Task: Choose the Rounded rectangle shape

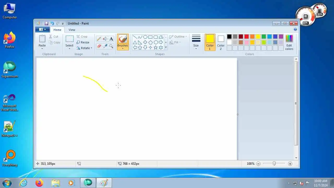Action: coord(156,37)
